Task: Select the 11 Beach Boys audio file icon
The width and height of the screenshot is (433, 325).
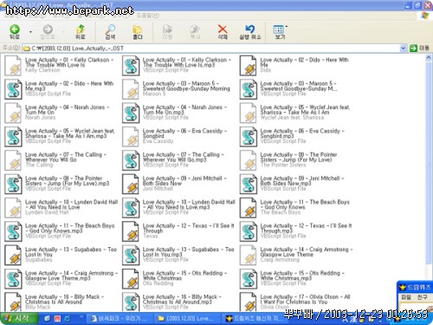Action: [x=249, y=208]
